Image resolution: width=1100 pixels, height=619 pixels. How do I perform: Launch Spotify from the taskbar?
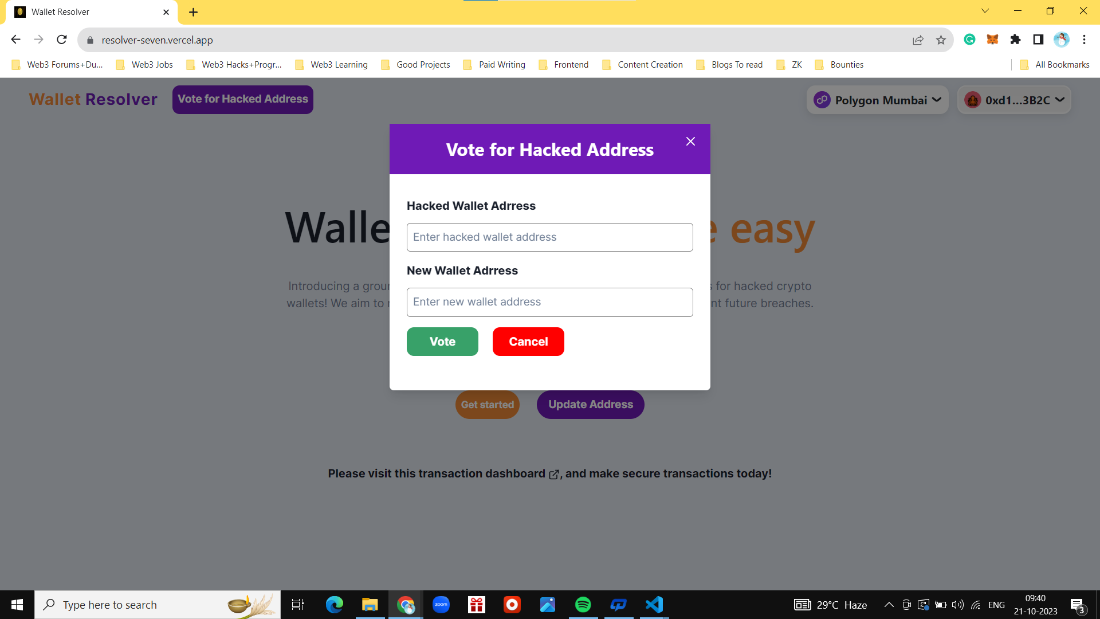[583, 605]
